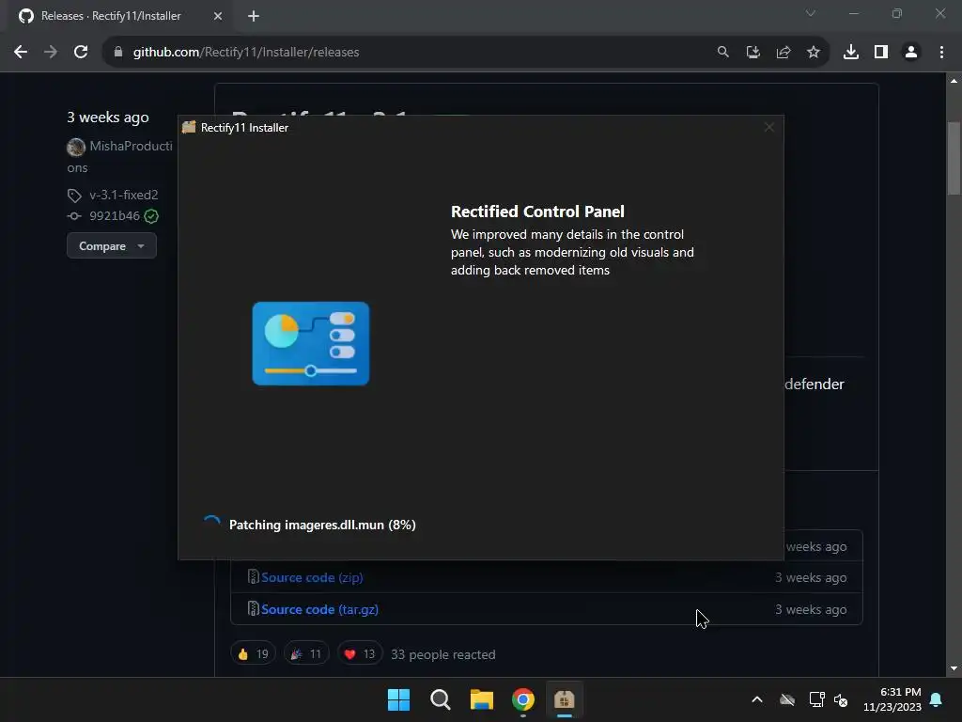Open File Explorer from taskbar
This screenshot has width=962, height=722.
(482, 699)
